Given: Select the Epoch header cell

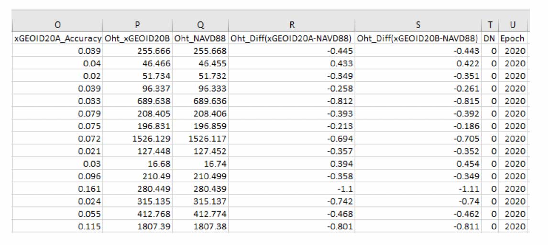Looking at the screenshot, I should click(512, 39).
